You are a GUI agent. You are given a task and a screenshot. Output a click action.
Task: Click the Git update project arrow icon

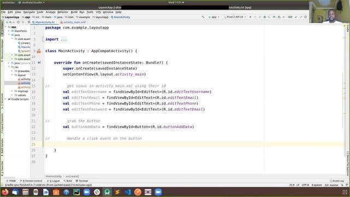296,17
